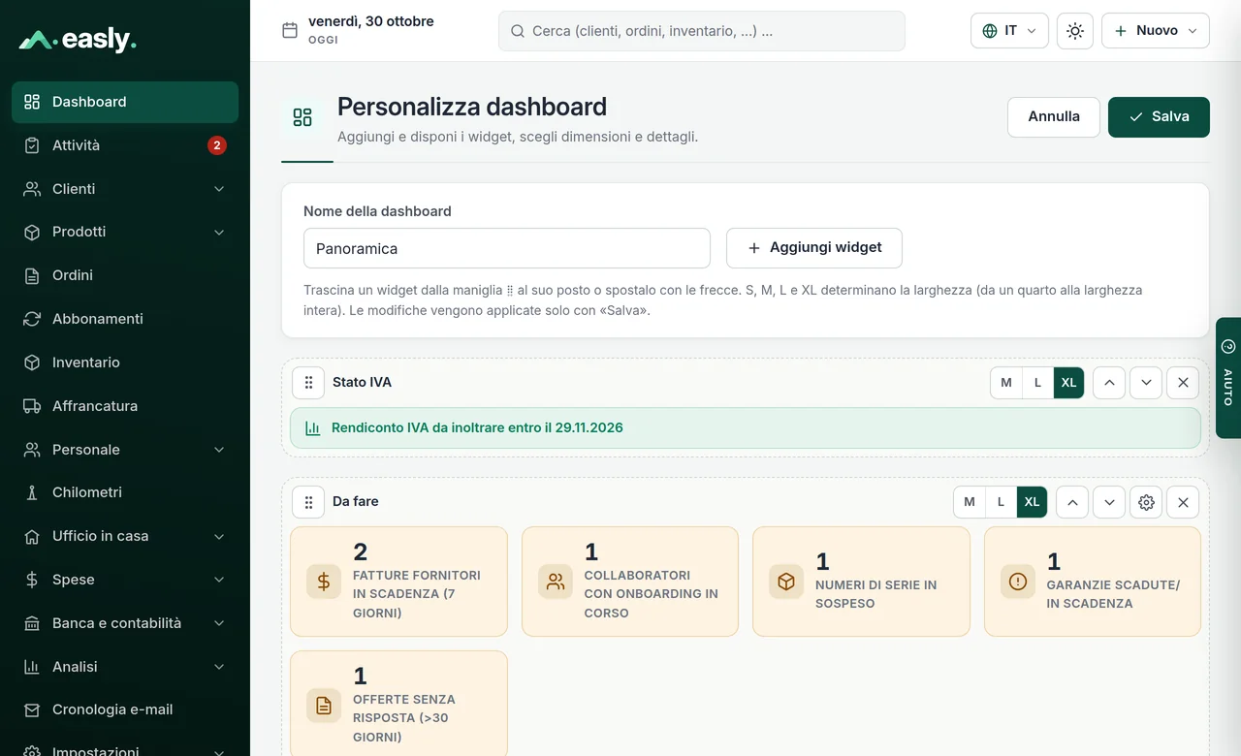This screenshot has height=756, width=1241.
Task: Click the document icon on Offerte senza risposta card
Action: [x=324, y=706]
